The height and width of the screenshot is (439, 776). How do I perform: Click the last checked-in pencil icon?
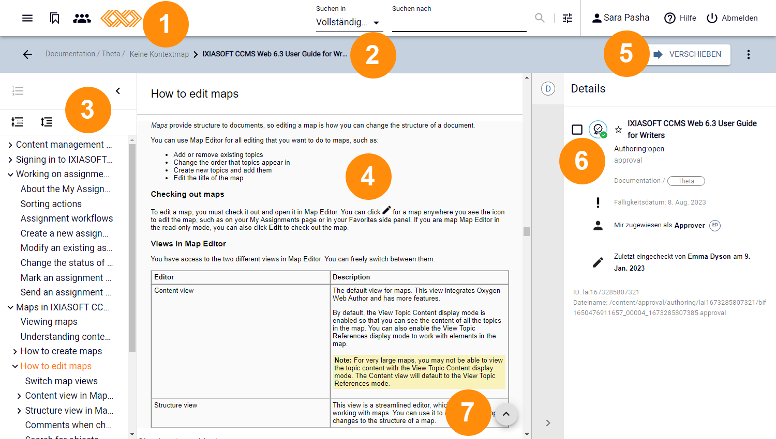[x=598, y=262]
